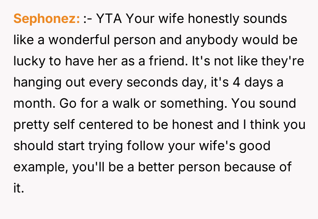This screenshot has height=219, width=318.
Task: Click the word "pretty" in the comment
Action: tap(30, 125)
